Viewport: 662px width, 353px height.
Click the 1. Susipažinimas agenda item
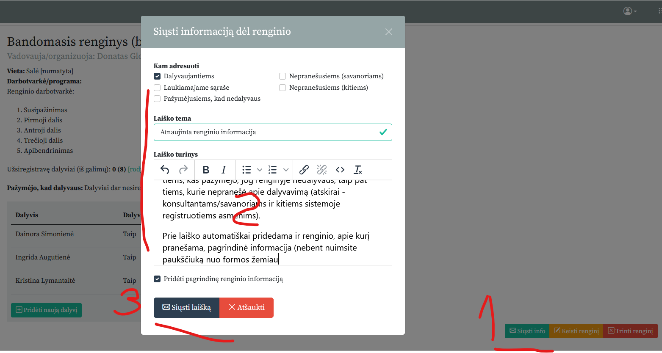coord(45,110)
